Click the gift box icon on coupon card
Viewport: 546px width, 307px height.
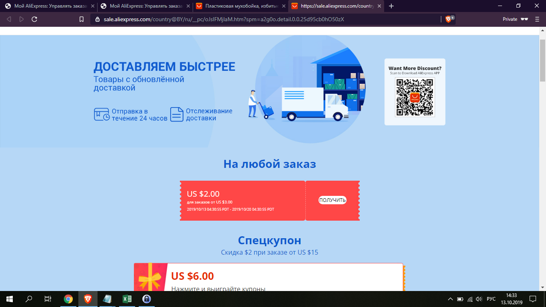[x=150, y=277]
